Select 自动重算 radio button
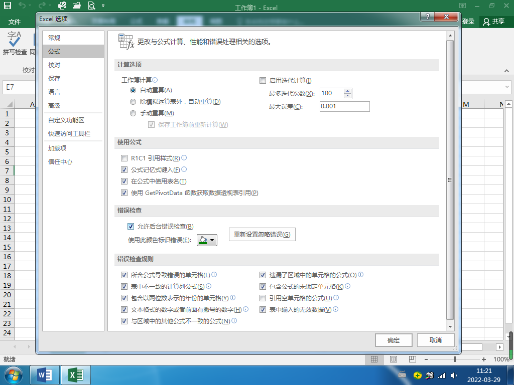514x385 pixels. (133, 90)
